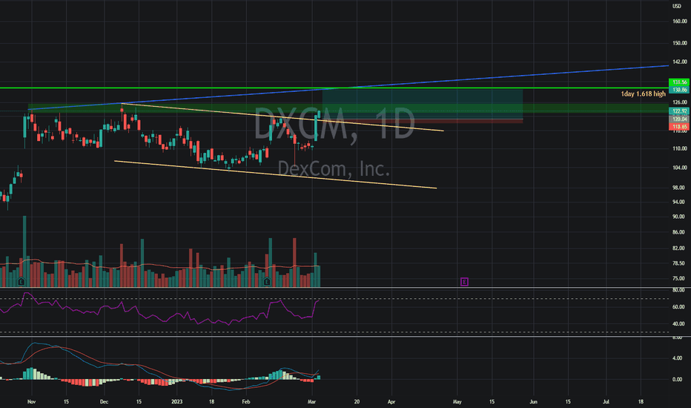This screenshot has width=691, height=408.
Task: Click the 104.00 price axis label
Action: click(x=680, y=168)
